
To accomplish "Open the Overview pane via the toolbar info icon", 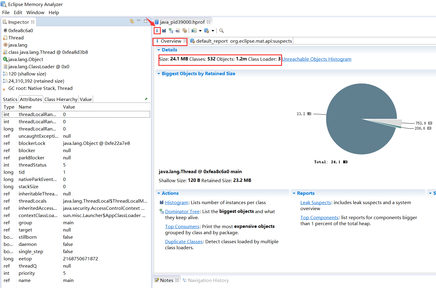I will (157, 31).
